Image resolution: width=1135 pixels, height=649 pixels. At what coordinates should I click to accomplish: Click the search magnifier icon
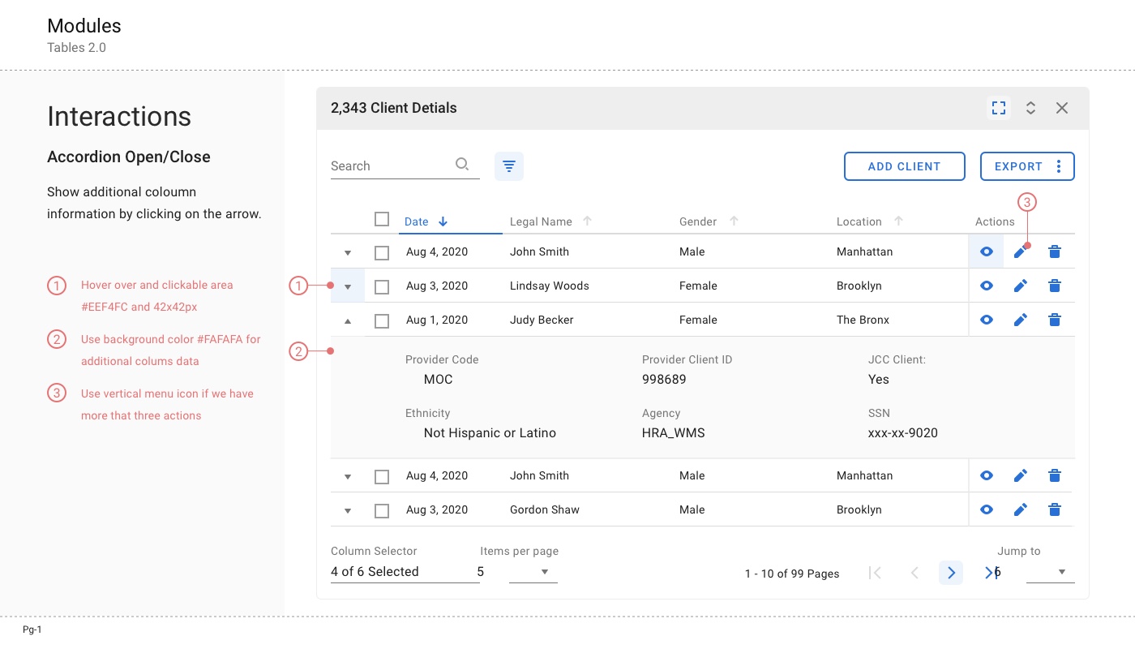pyautogui.click(x=462, y=165)
